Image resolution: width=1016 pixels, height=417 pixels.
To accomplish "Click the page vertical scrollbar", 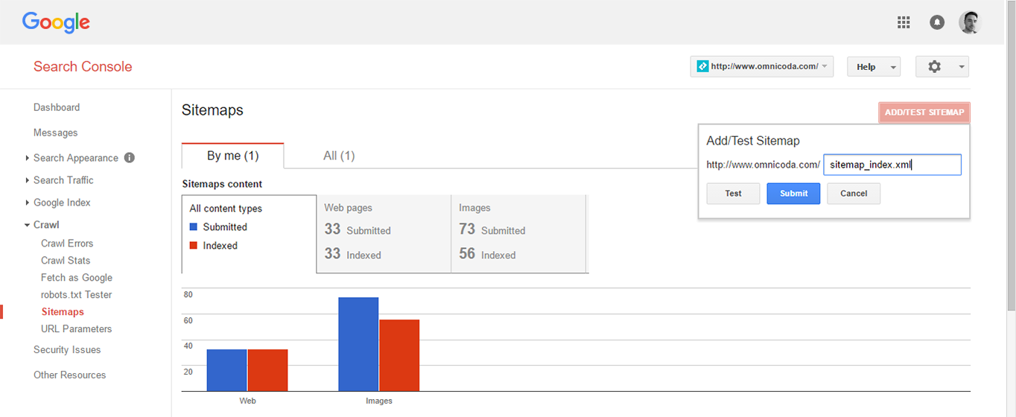I will tap(1010, 156).
